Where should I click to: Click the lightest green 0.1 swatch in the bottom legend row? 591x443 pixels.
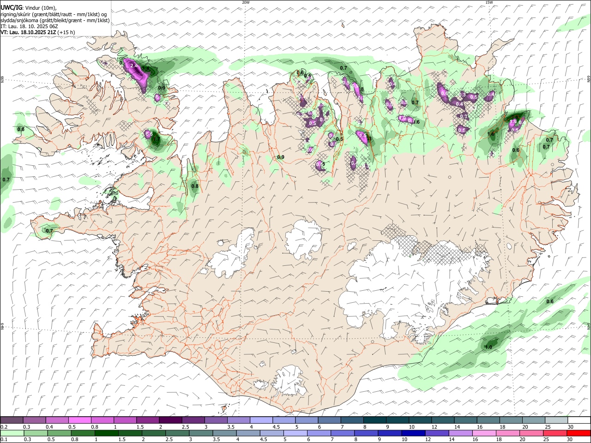[12, 433]
